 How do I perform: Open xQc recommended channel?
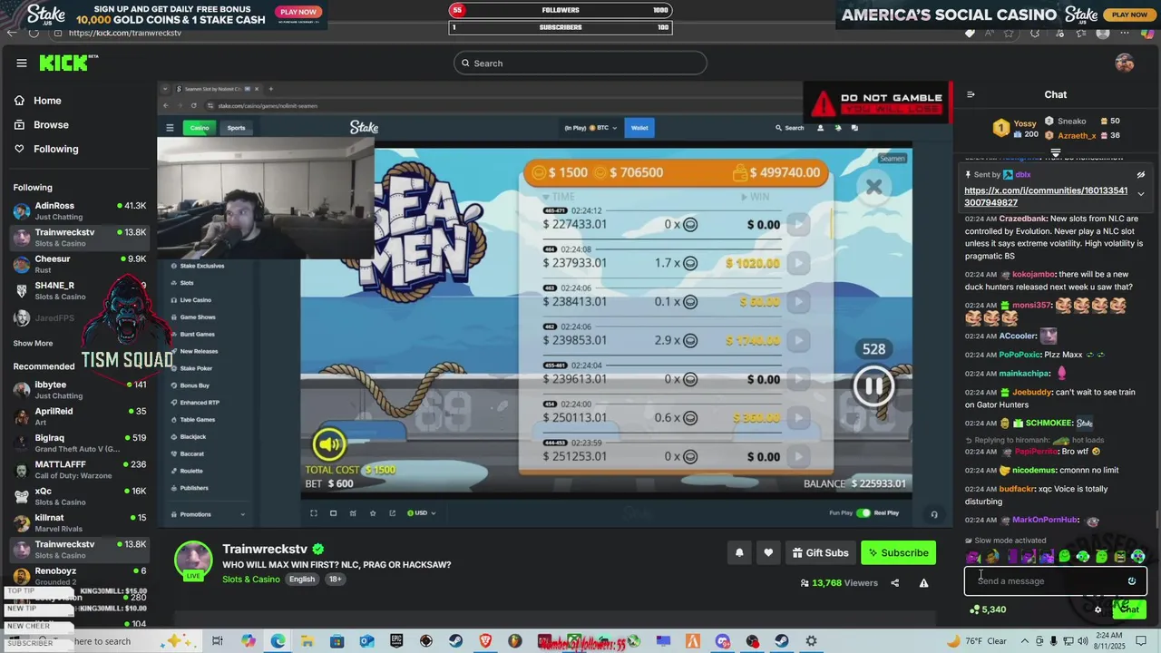tap(79, 496)
